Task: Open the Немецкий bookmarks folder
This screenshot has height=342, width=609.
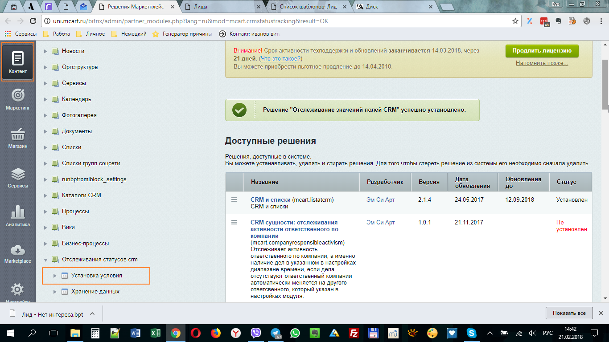Action: pyautogui.click(x=129, y=34)
